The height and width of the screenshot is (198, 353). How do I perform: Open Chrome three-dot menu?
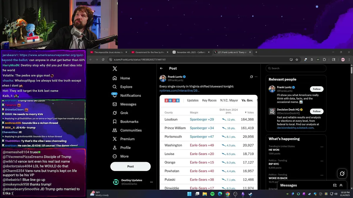[349, 60]
